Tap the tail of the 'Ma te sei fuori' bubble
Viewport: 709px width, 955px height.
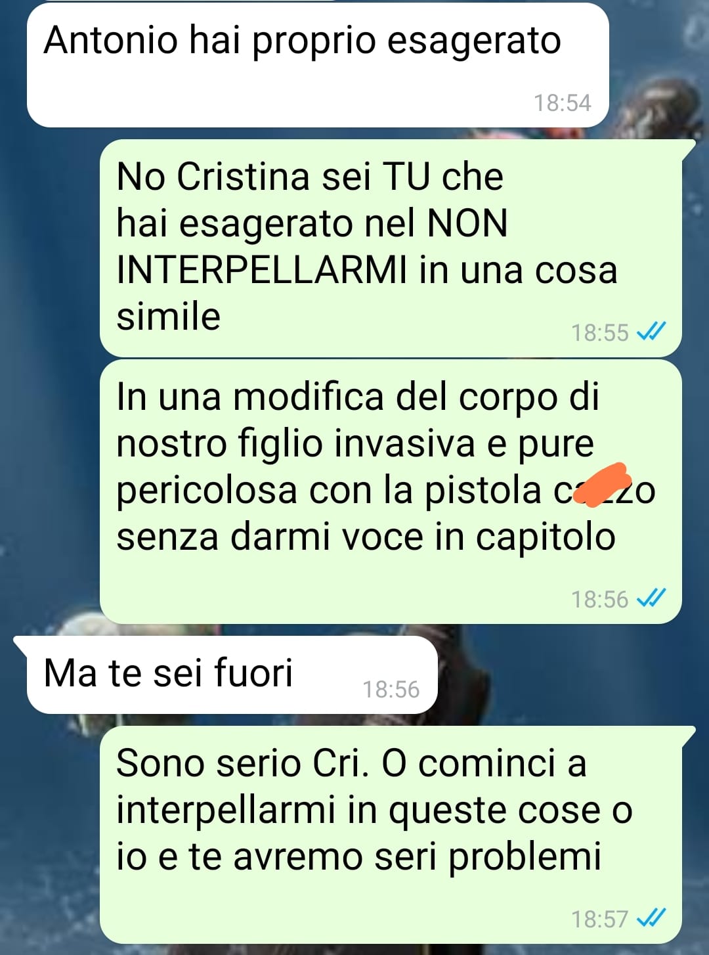(21, 644)
